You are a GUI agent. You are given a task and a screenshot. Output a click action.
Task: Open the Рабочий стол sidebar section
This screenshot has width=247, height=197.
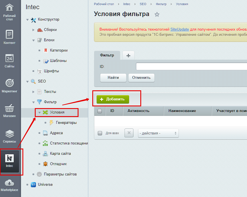[x=9, y=12]
